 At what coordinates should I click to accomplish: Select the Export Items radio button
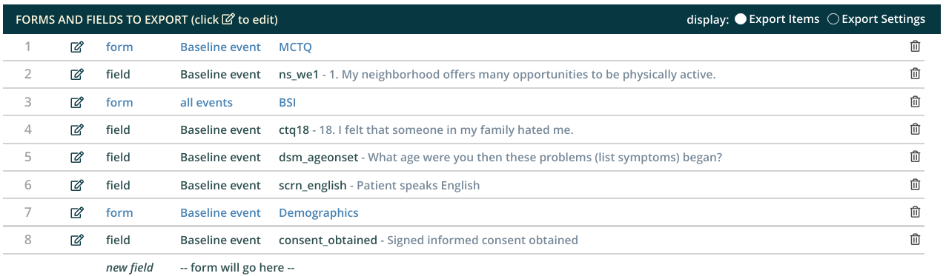pos(740,19)
